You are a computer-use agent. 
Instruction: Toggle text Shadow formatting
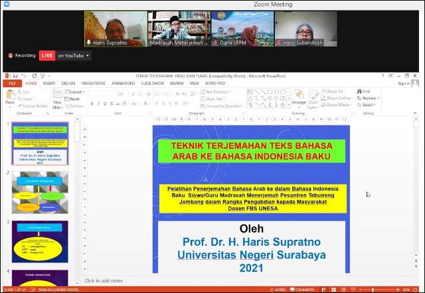pos(112,104)
